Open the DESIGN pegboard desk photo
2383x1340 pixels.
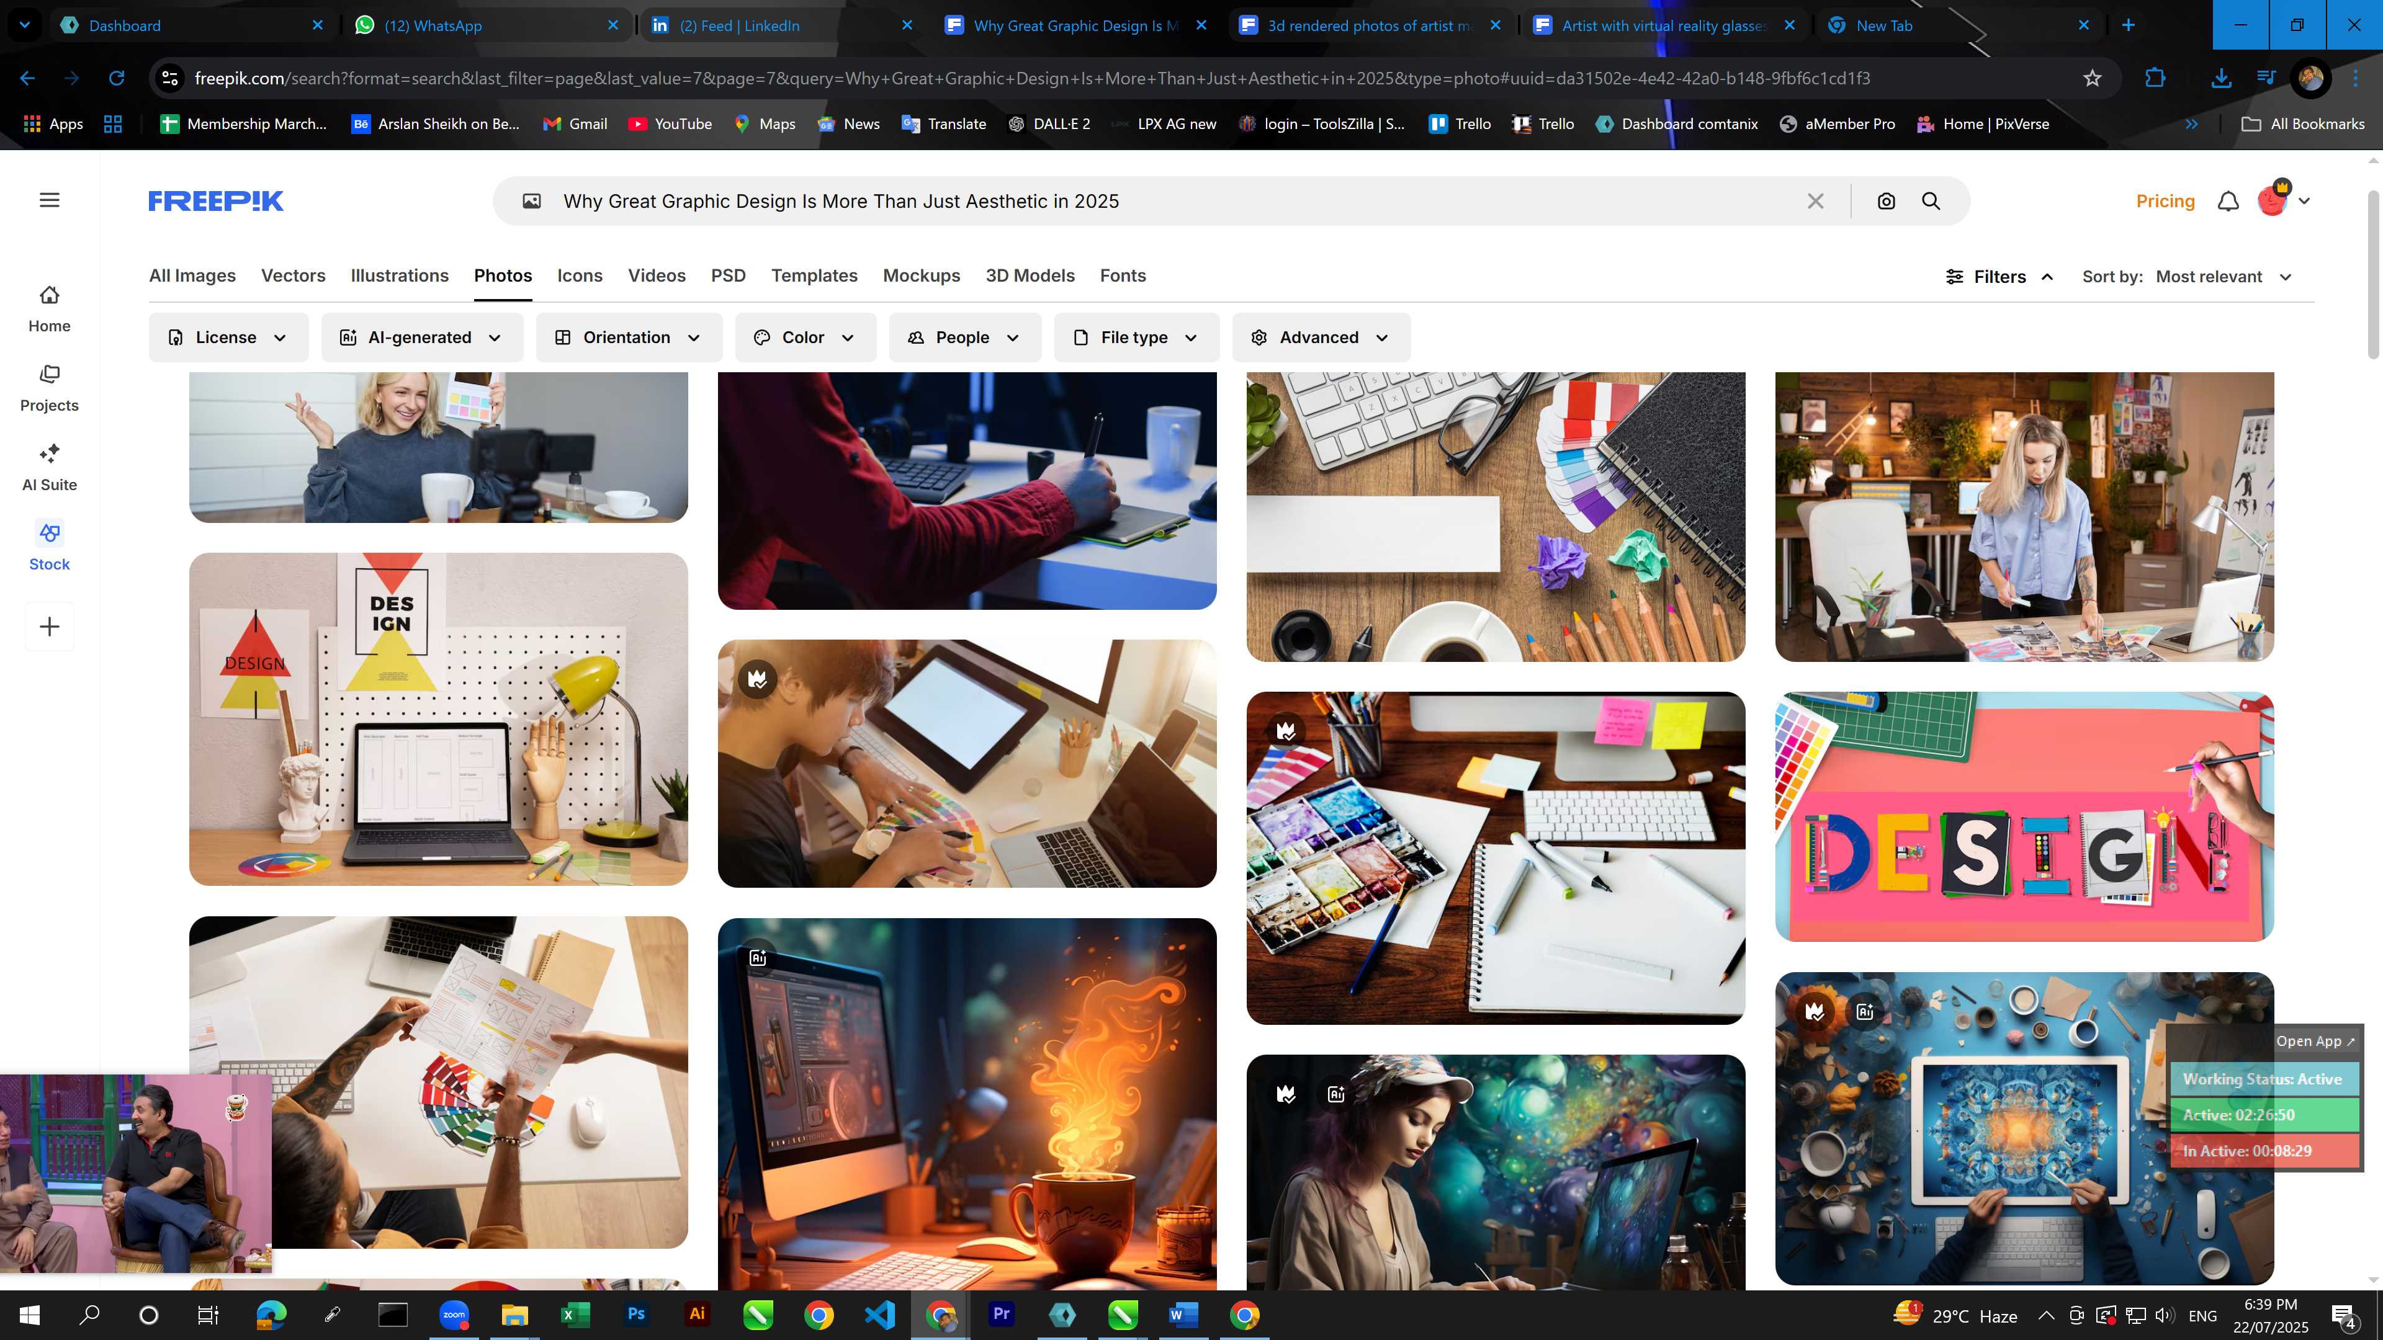(x=439, y=720)
